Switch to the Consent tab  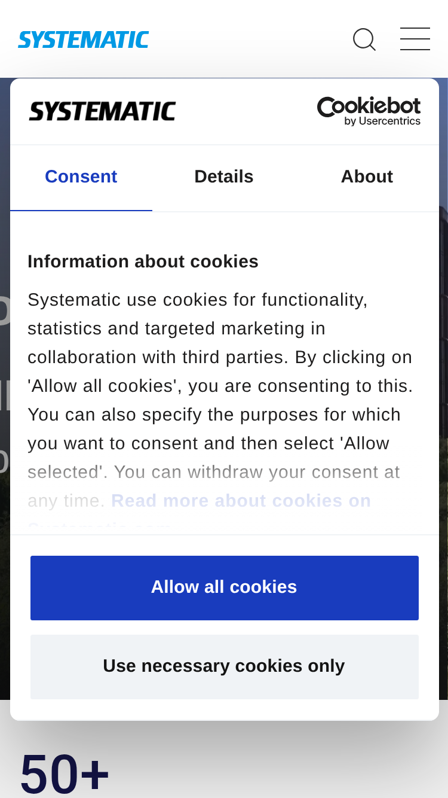click(81, 177)
